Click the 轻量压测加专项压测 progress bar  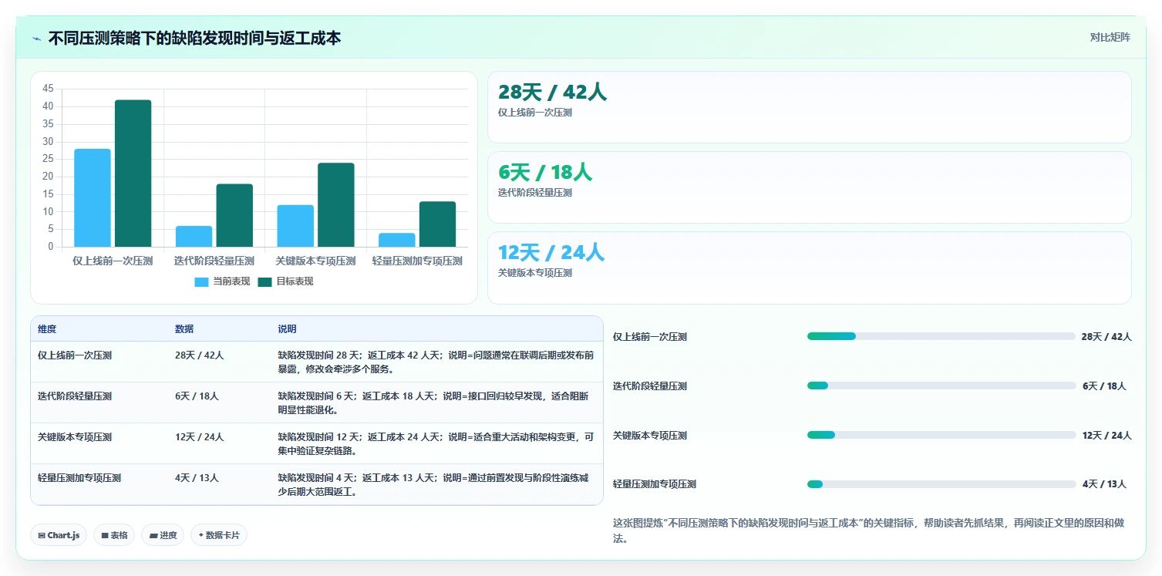point(941,484)
